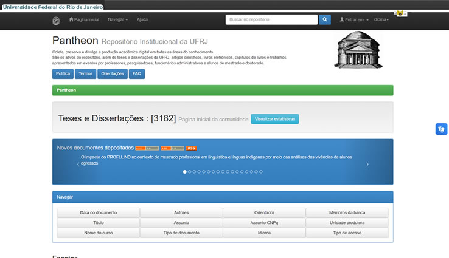
Task: Browse by Assunto
Action: click(181, 223)
